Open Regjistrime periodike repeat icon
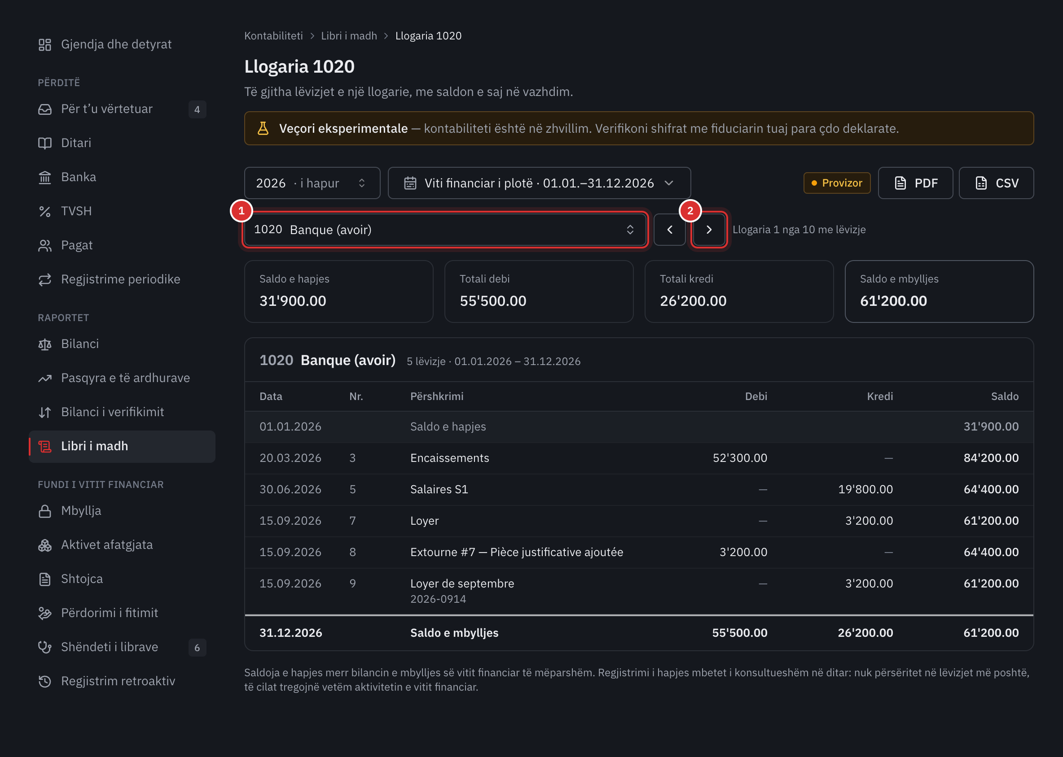Screen dimensions: 1063x757 [45, 279]
